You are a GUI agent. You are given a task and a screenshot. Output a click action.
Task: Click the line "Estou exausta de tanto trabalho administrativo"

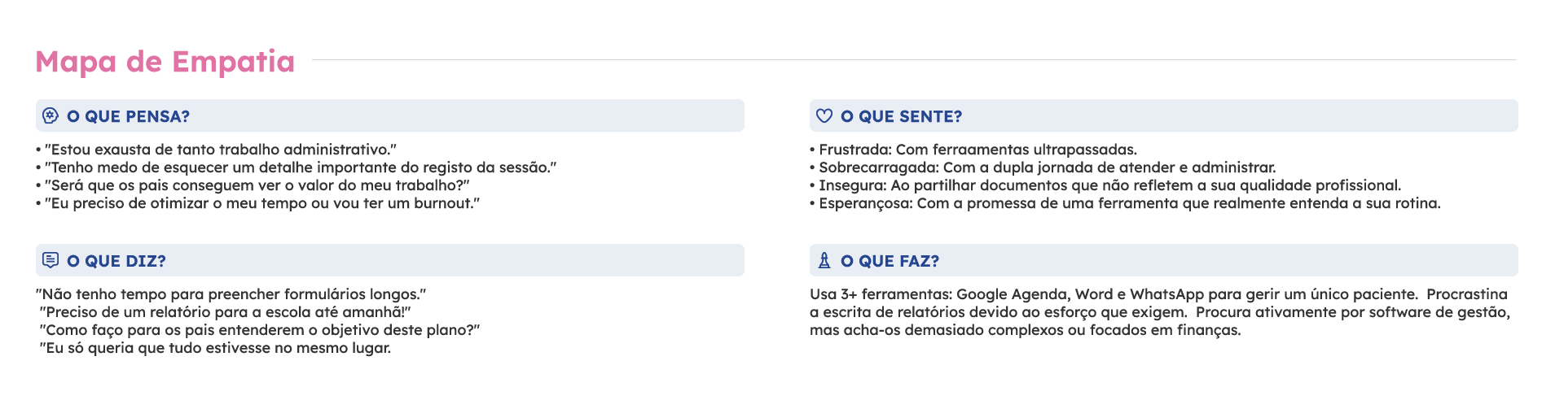pyautogui.click(x=220, y=150)
